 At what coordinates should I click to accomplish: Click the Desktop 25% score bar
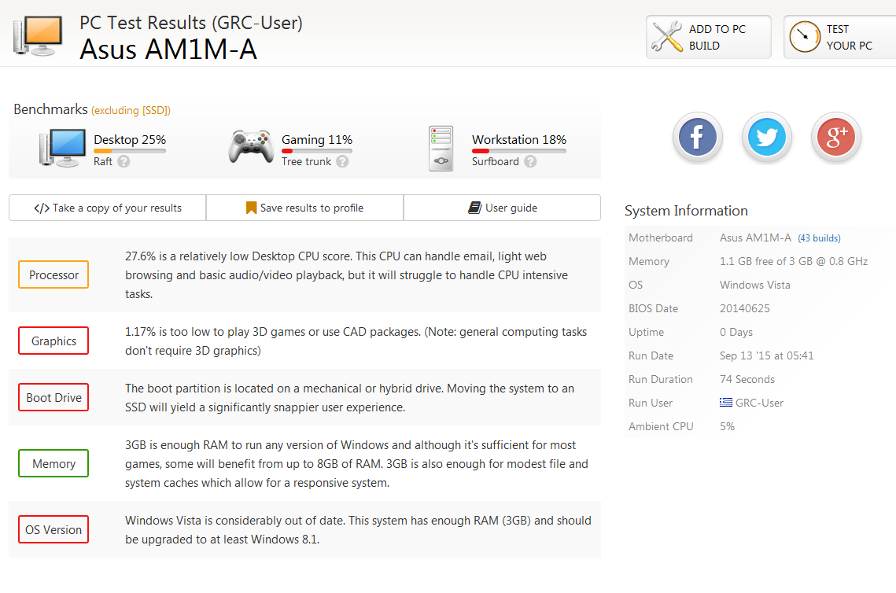130,151
